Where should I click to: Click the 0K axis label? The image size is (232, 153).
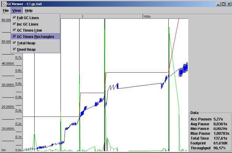[4, 150]
